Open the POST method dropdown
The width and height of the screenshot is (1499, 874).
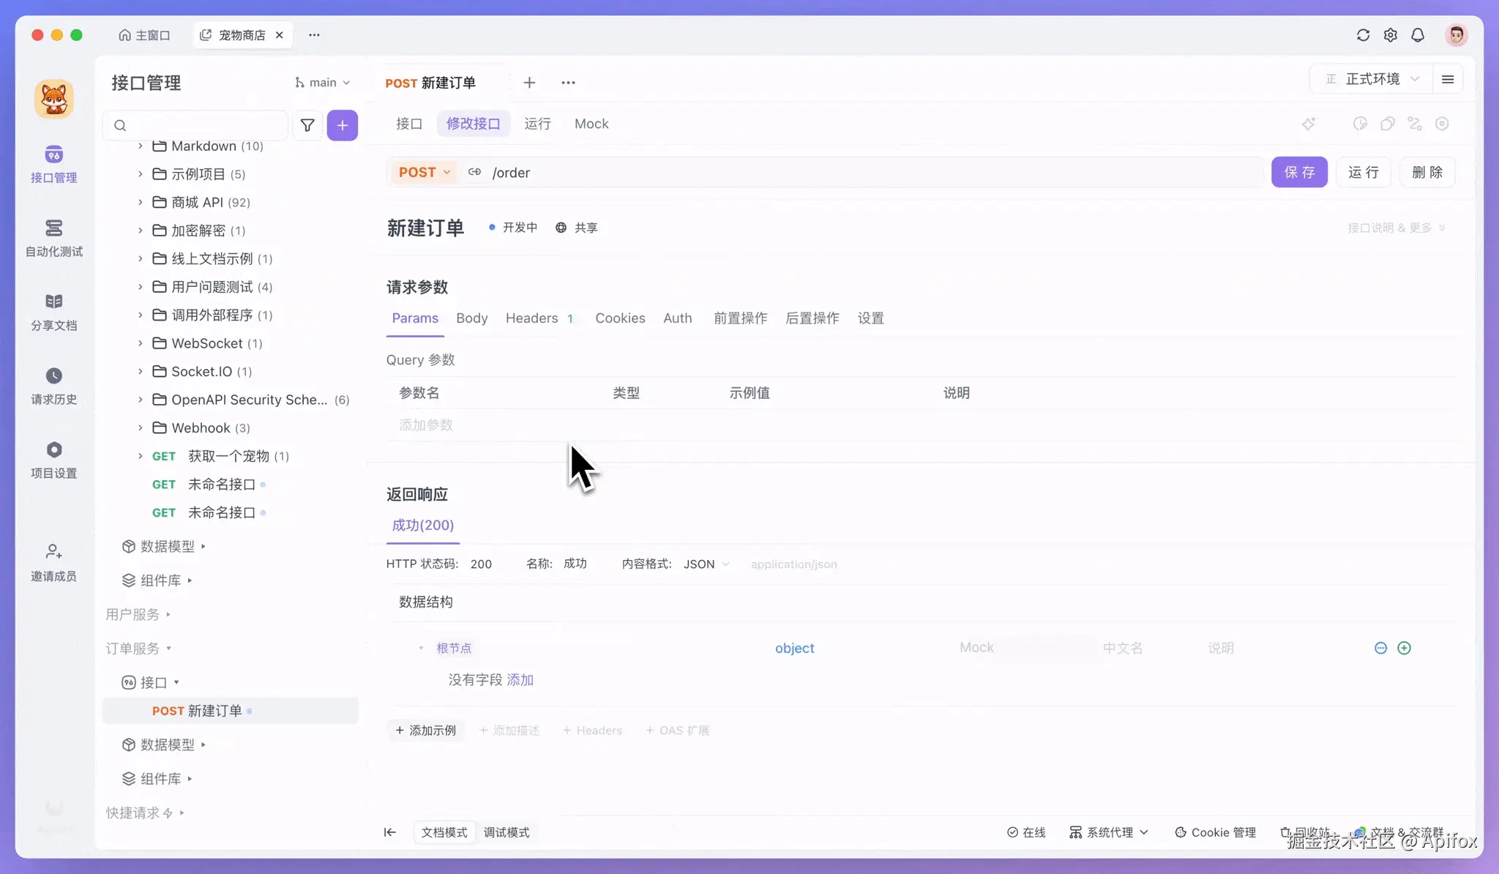pyautogui.click(x=425, y=172)
